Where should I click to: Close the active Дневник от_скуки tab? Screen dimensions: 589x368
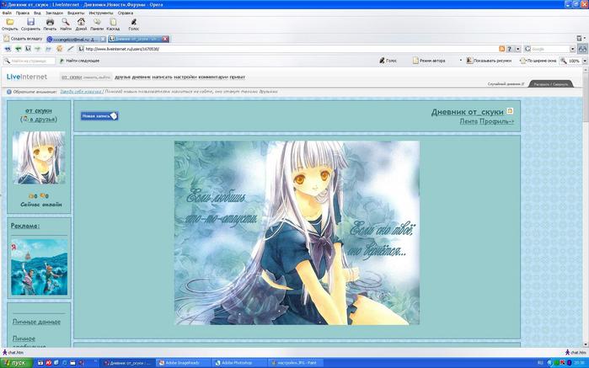165,39
